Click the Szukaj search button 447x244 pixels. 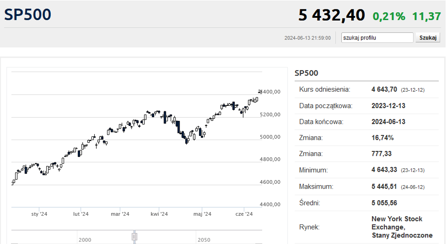428,38
